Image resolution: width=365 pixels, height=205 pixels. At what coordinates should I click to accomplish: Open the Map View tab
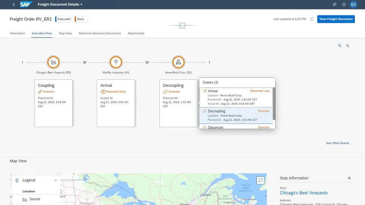(65, 33)
